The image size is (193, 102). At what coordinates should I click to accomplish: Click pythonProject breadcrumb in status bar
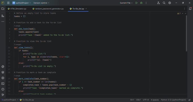click(9, 100)
